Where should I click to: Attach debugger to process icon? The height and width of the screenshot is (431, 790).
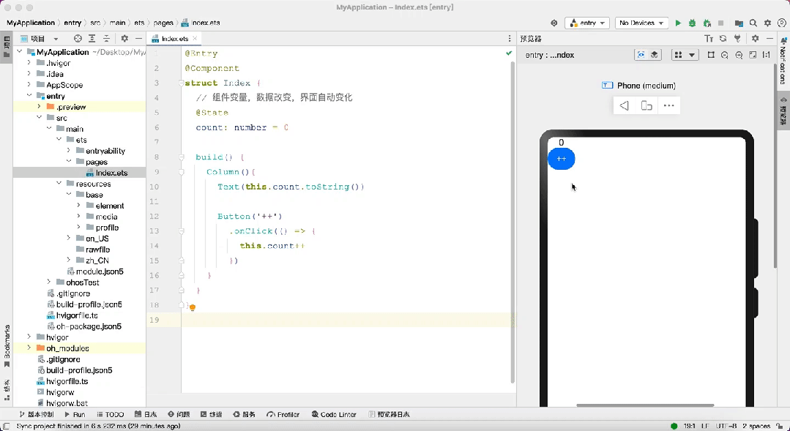[707, 23]
